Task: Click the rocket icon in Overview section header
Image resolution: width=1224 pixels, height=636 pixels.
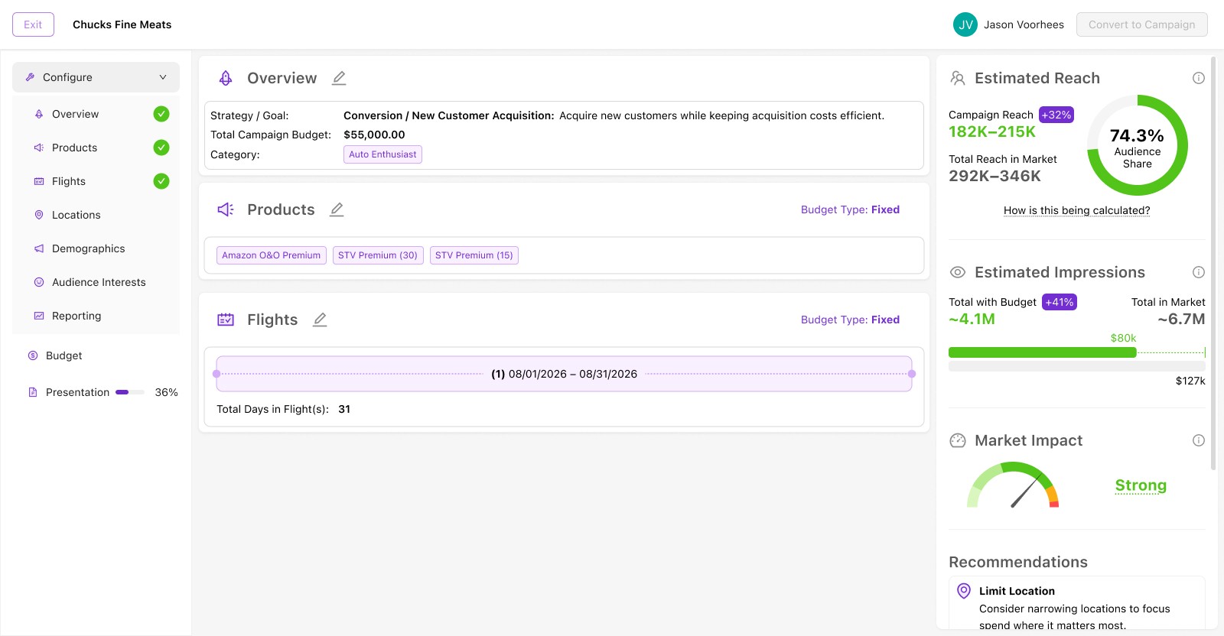Action: click(226, 78)
